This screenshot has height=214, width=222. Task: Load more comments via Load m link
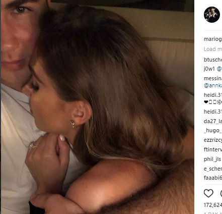tap(213, 49)
